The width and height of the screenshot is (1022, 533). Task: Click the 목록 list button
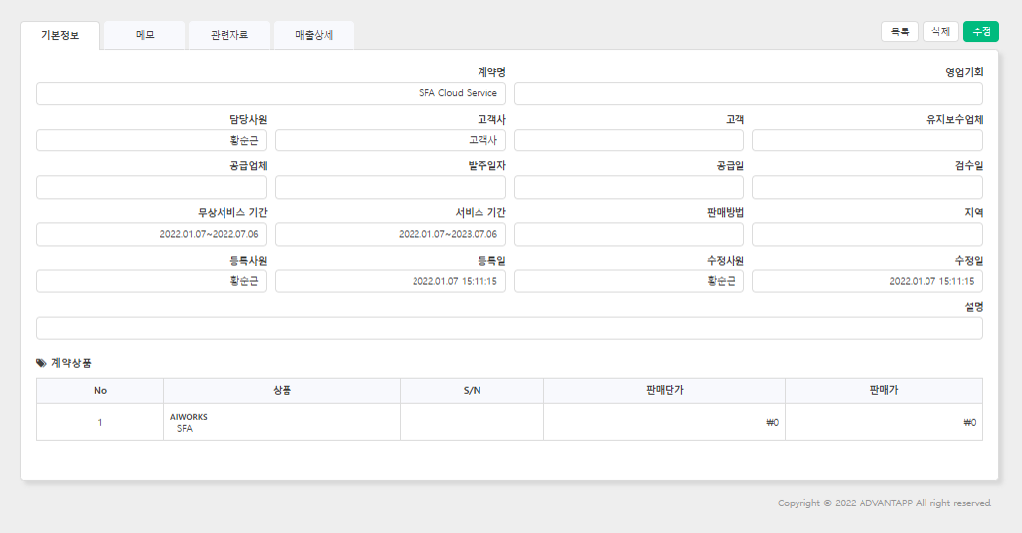click(900, 31)
